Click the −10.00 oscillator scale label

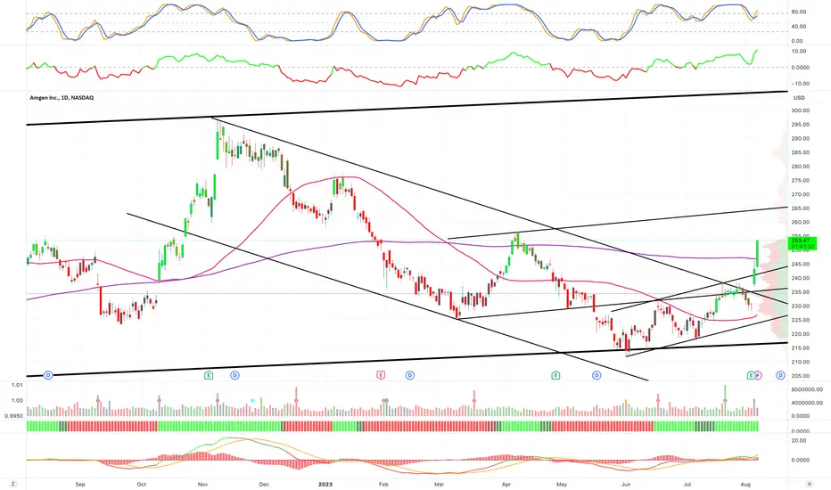coord(801,84)
